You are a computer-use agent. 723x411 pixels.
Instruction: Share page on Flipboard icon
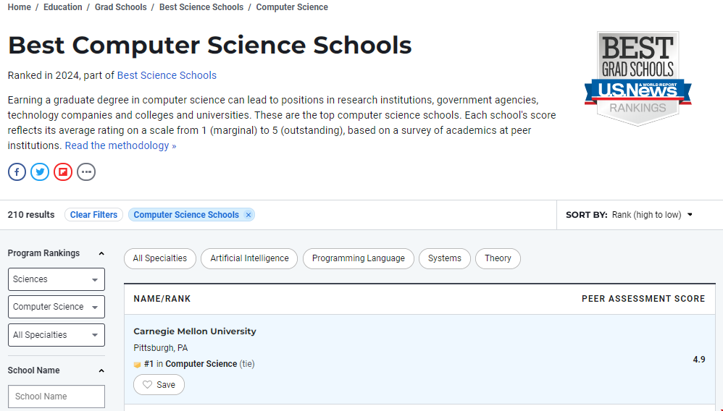coord(63,171)
